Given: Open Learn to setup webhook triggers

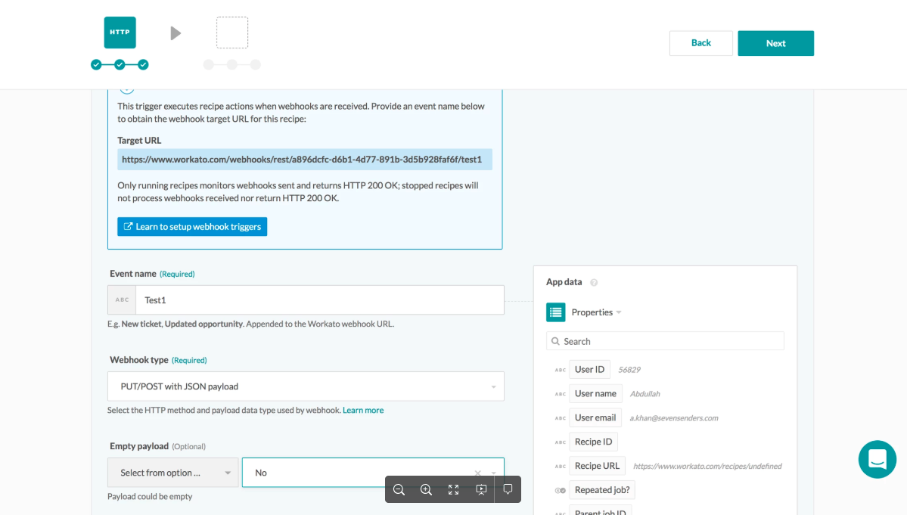Looking at the screenshot, I should point(192,227).
